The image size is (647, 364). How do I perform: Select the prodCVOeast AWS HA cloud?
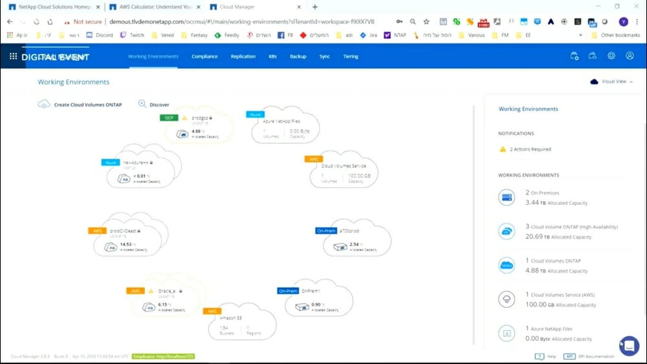131,235
